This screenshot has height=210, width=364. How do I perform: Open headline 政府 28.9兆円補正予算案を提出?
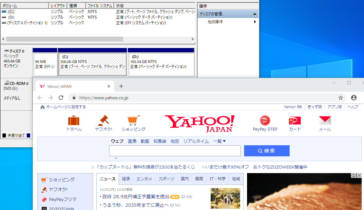point(136,197)
